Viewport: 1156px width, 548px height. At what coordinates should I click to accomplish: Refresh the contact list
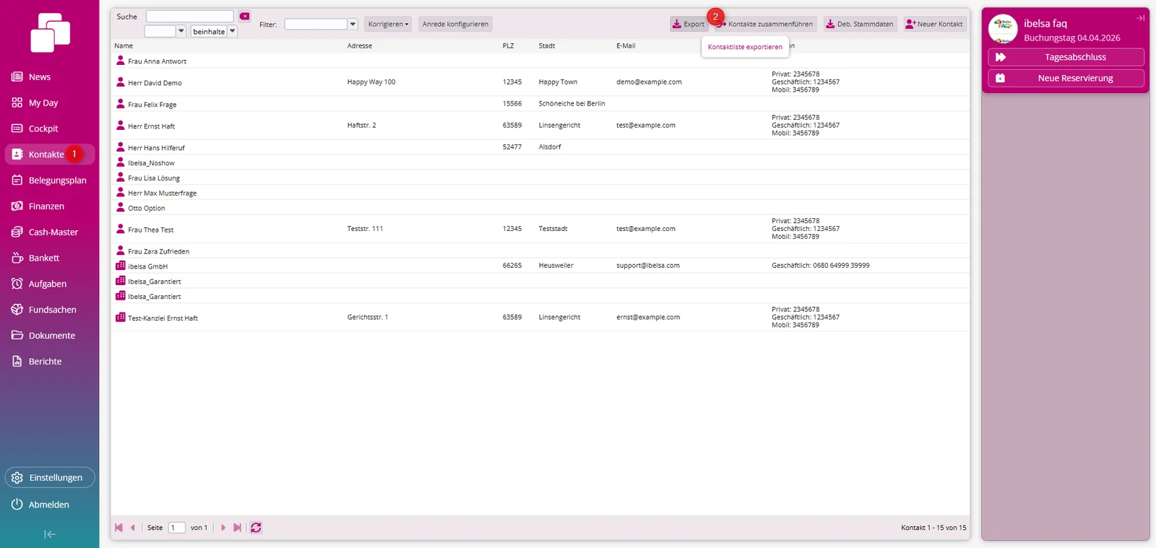(x=256, y=528)
